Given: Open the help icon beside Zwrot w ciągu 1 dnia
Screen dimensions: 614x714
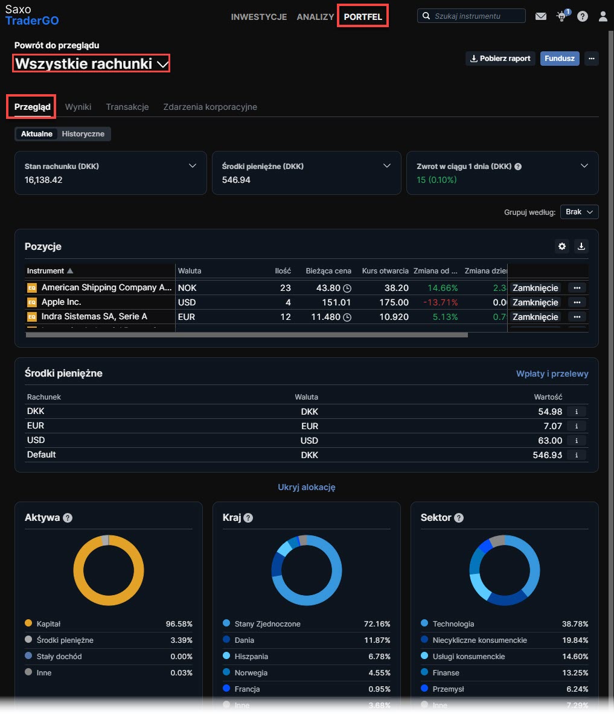Looking at the screenshot, I should [x=518, y=167].
